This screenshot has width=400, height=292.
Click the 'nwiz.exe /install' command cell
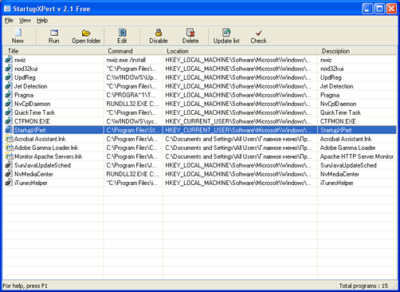coord(126,60)
